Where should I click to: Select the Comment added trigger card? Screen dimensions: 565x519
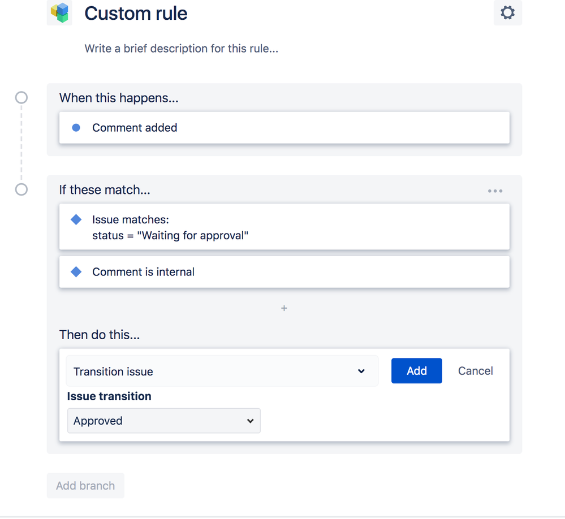pos(284,127)
